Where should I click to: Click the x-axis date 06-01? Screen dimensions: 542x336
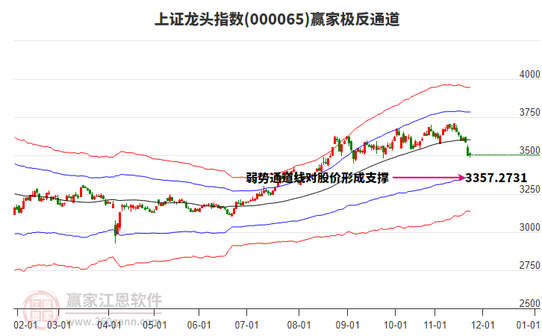click(x=199, y=326)
